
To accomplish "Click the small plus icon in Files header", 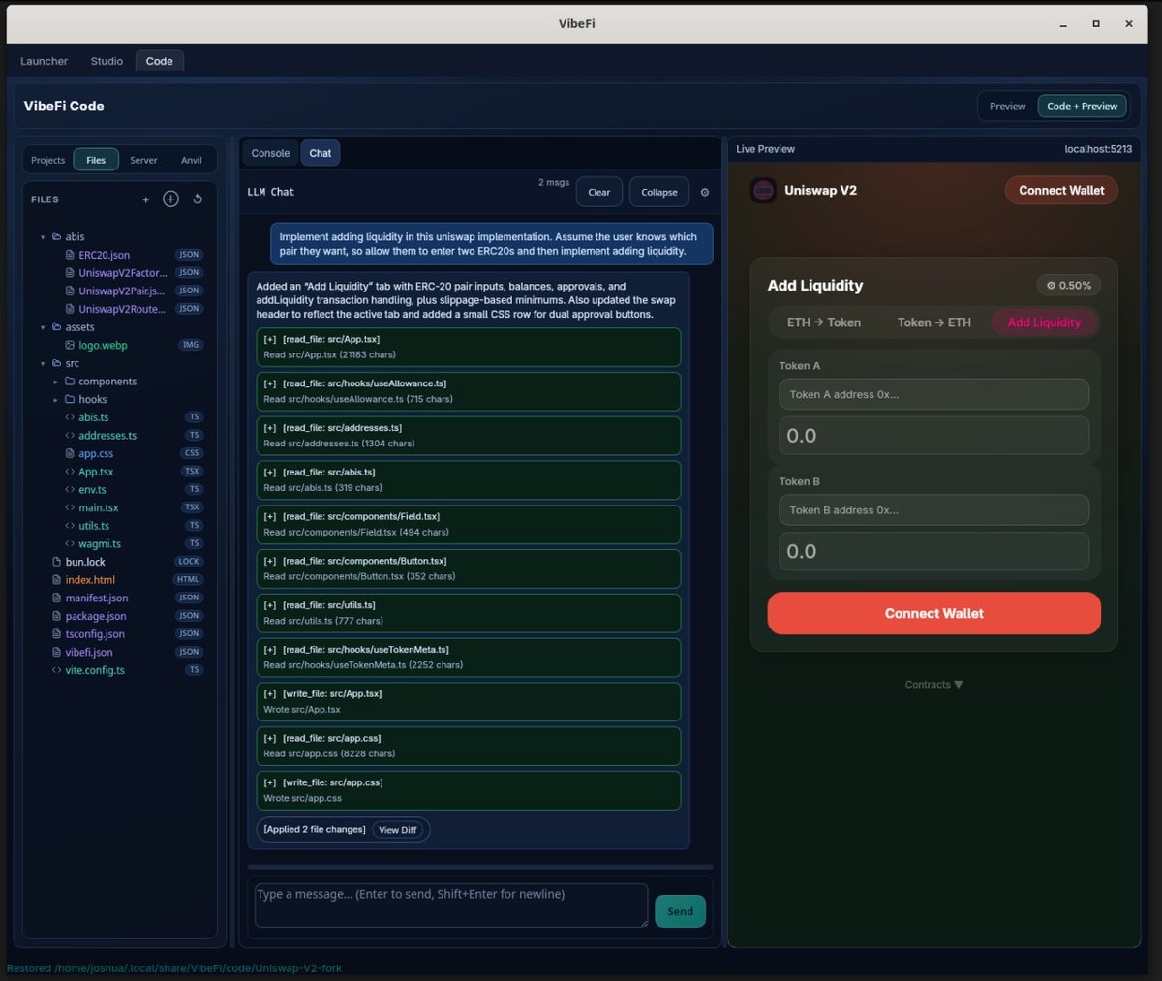I will [x=146, y=199].
